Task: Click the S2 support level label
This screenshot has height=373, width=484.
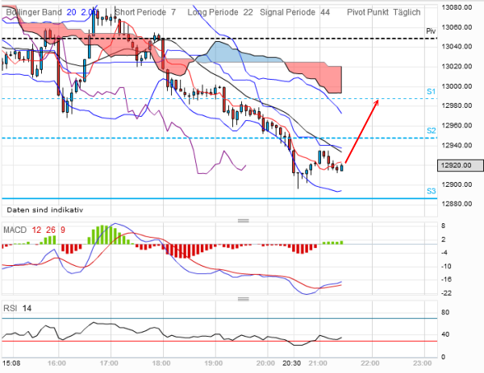Action: click(432, 131)
